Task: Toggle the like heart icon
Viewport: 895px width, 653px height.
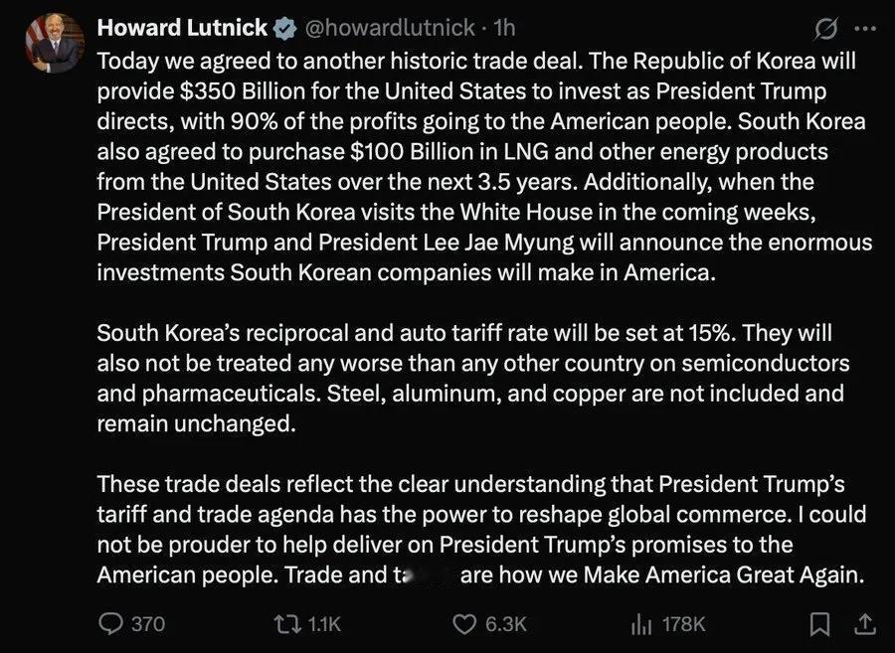Action: pyautogui.click(x=464, y=624)
